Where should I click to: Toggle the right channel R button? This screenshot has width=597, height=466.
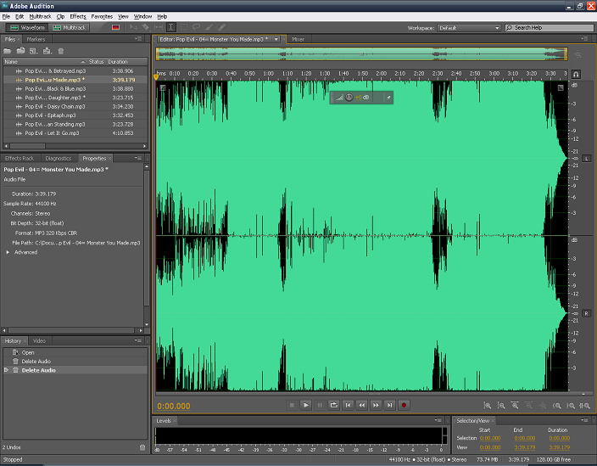[x=586, y=313]
